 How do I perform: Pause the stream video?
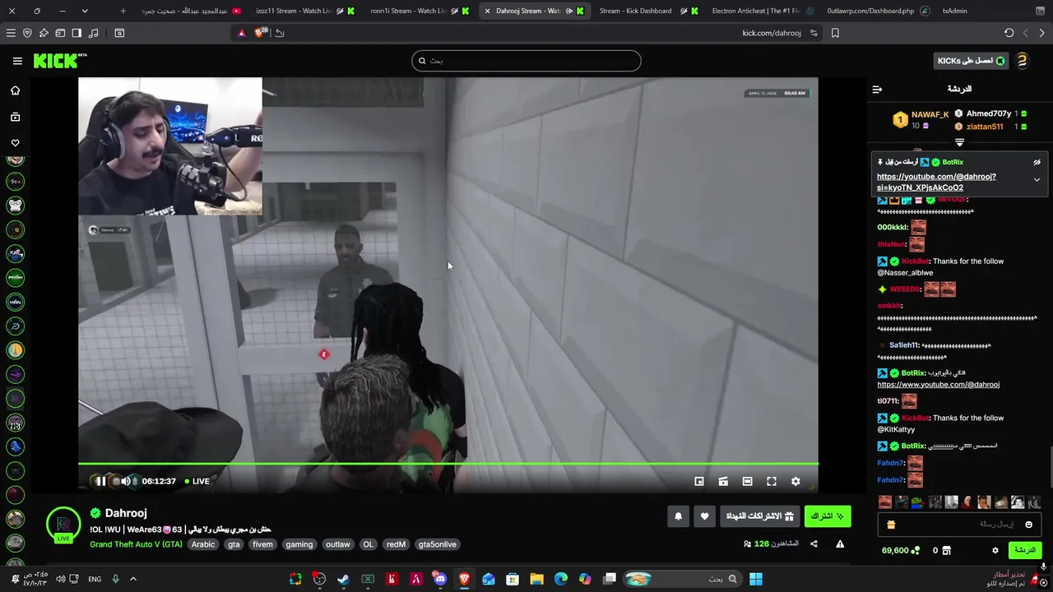[100, 481]
